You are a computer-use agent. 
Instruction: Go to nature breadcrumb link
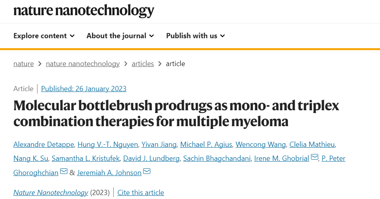[24, 64]
